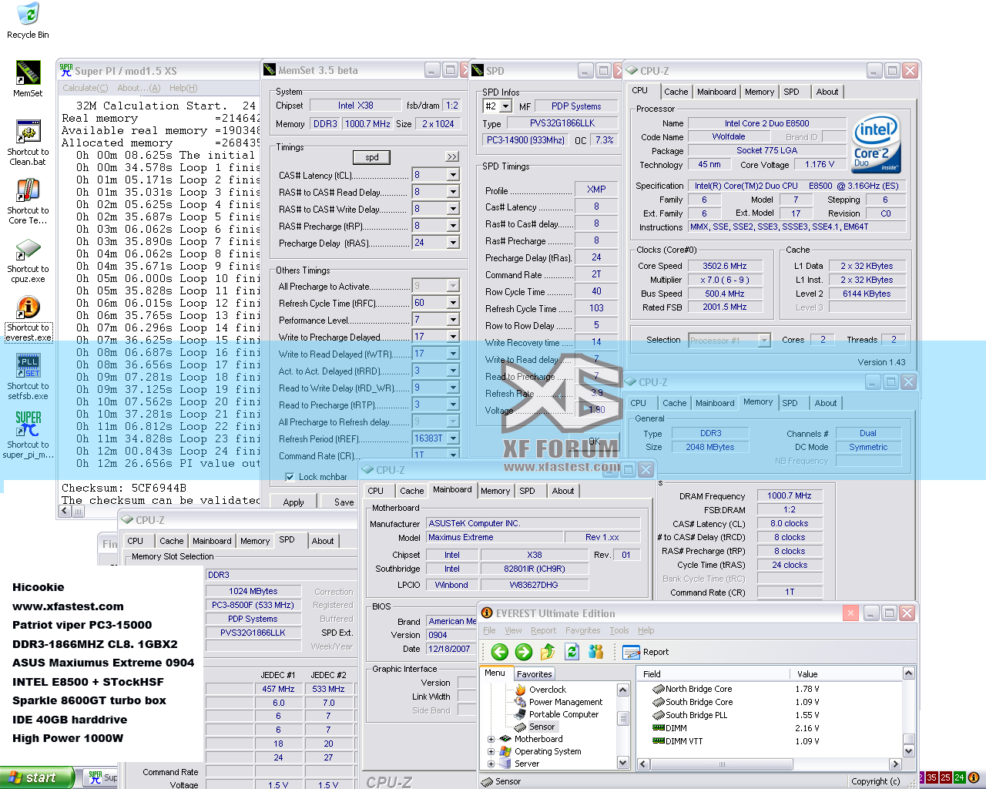The width and height of the screenshot is (986, 789).
Task: Expand the Motherboard node in EVEREST
Action: coord(491,740)
